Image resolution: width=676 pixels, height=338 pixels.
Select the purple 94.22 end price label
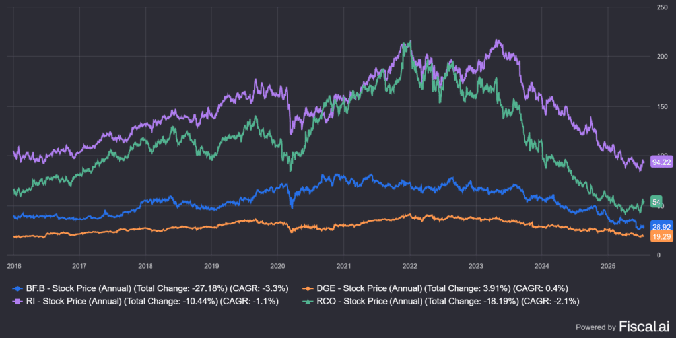coord(661,162)
